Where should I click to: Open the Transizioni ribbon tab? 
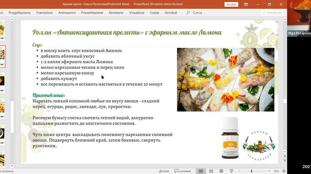coord(44,13)
